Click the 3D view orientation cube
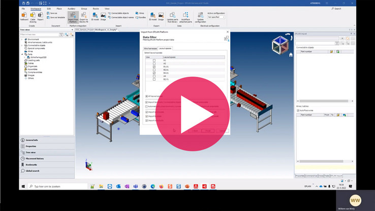 [280, 45]
